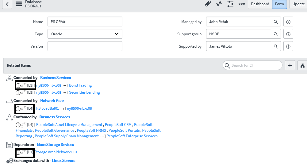Click relationship icon on Bond Trading L5 row
Image resolution: width=307 pixels, height=164 pixels.
click(x=24, y=85)
